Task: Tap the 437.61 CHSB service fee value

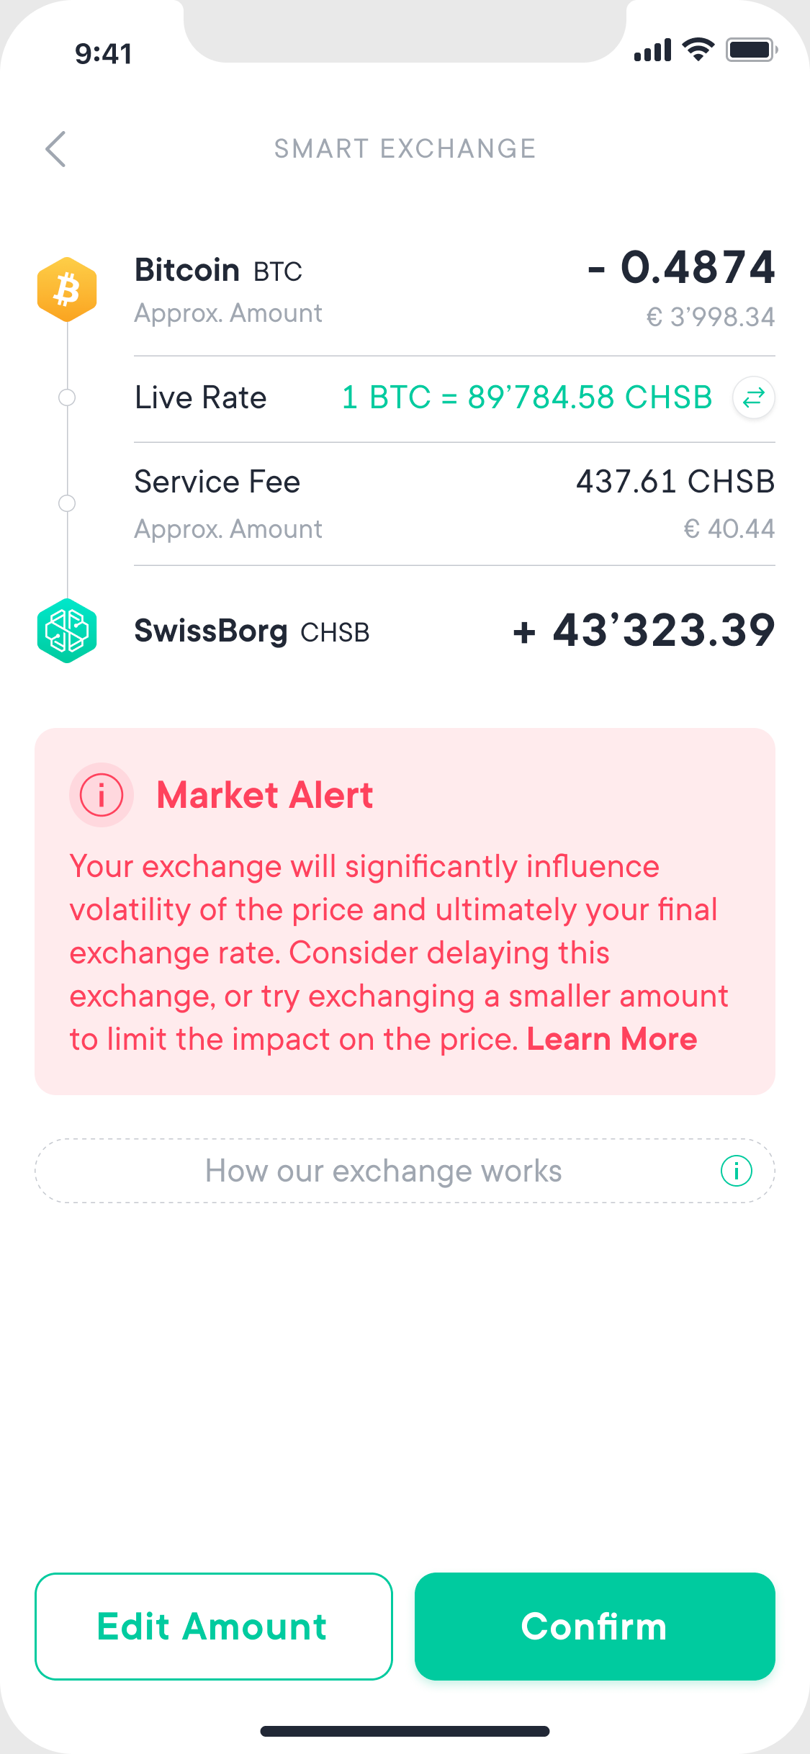Action: [x=675, y=481]
